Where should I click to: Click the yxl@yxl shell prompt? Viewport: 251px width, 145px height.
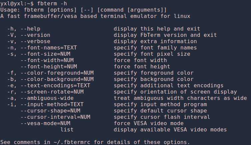pyautogui.click(x=17, y=4)
